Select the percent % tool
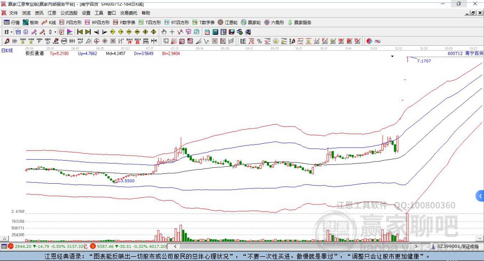This screenshot has height=261, width=484. [259, 41]
